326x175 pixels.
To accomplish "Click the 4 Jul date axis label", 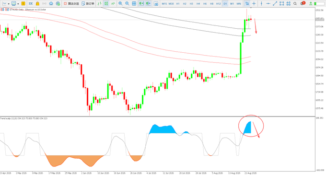I will click(151, 173).
